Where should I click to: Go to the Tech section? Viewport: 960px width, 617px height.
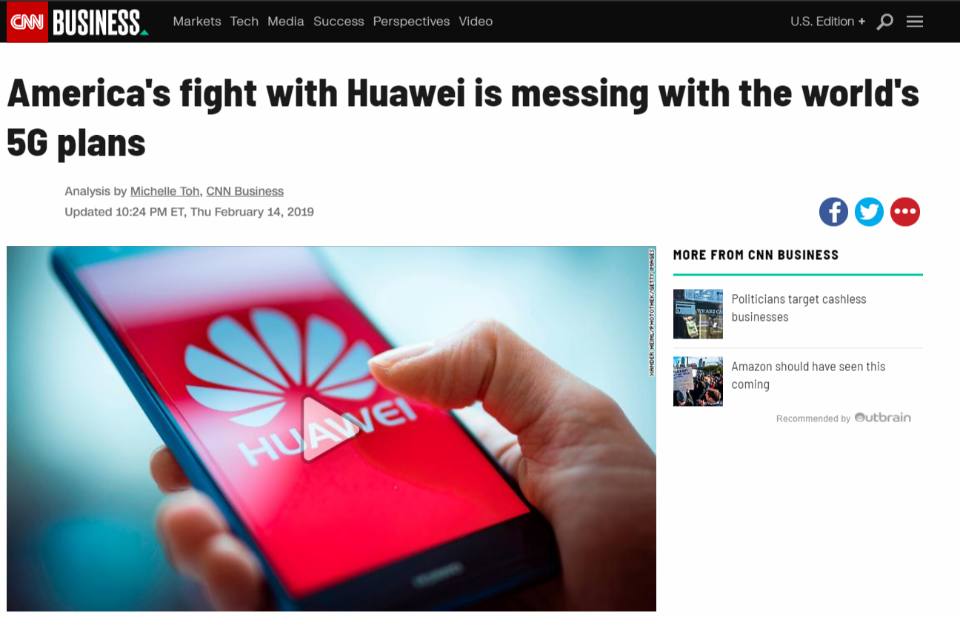(244, 21)
